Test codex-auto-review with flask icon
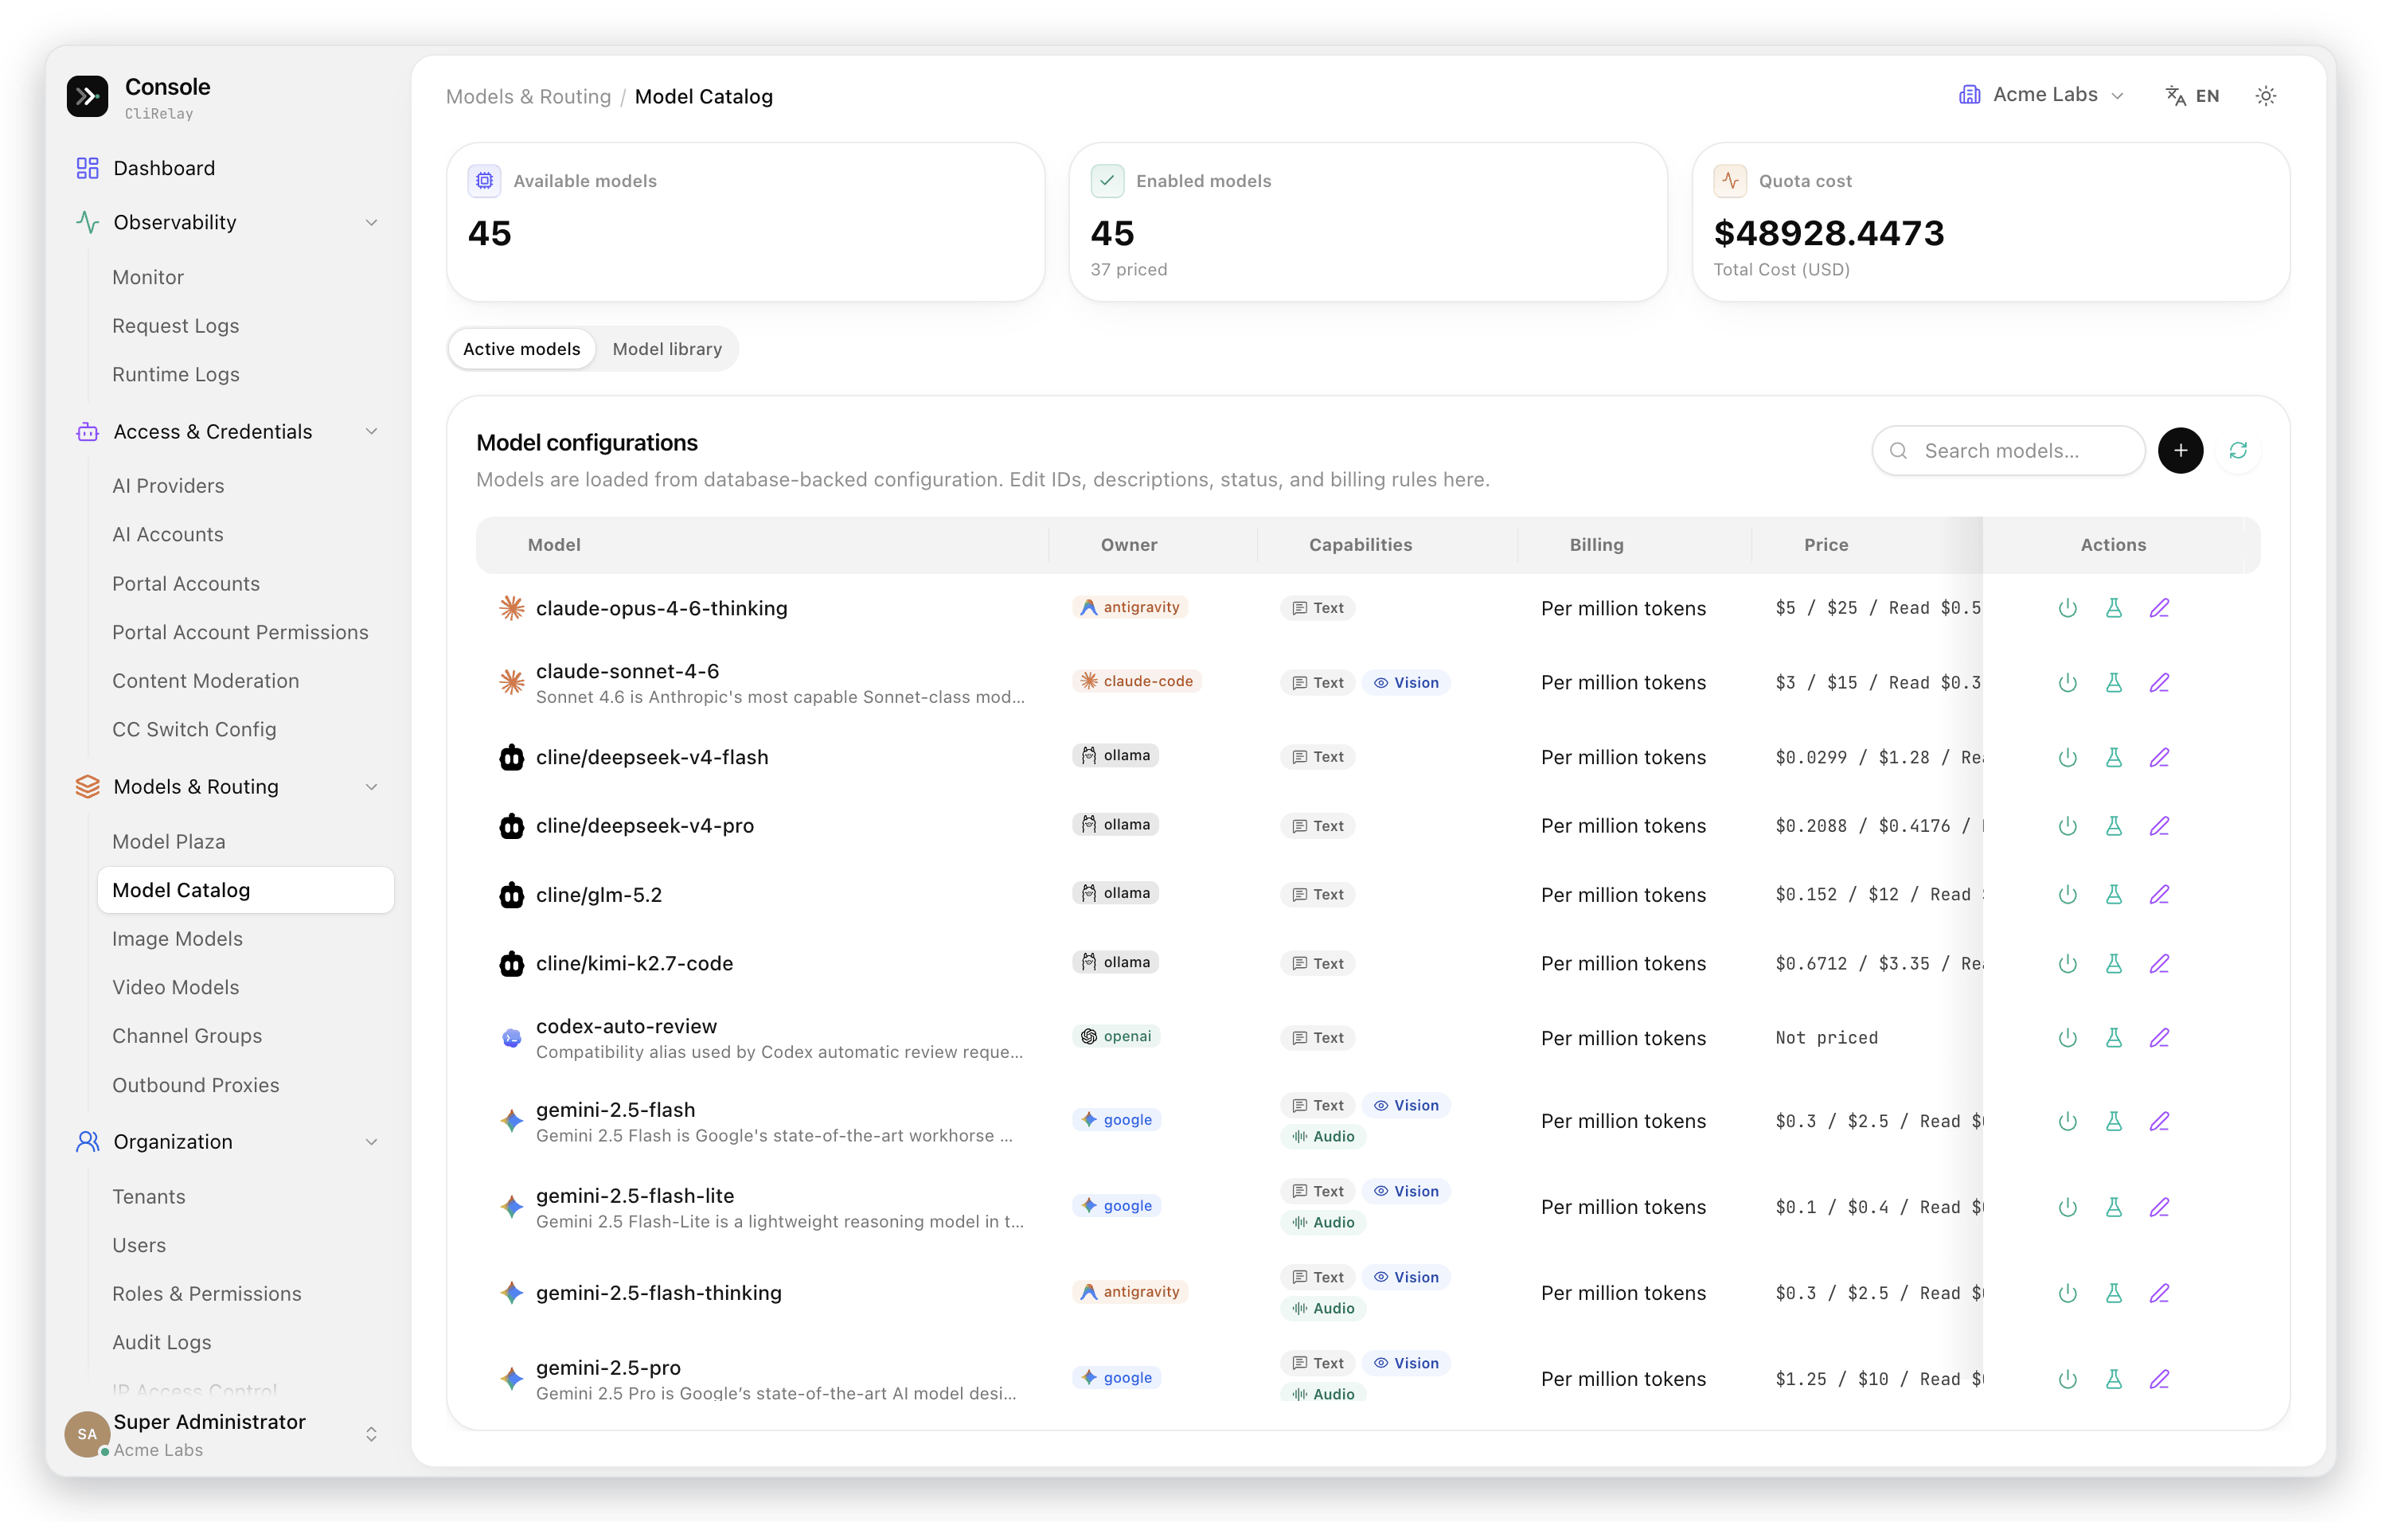The width and height of the screenshot is (2382, 1522). pyautogui.click(x=2113, y=1037)
